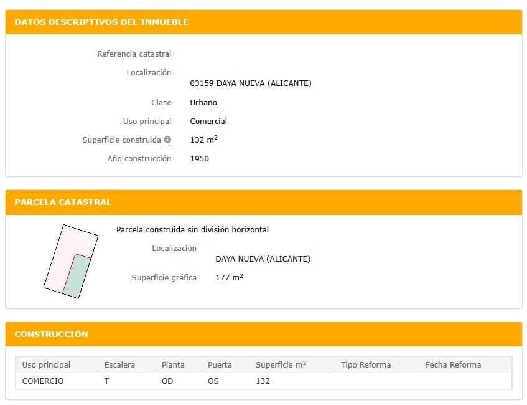Sort by the Uso principal column header

point(44,364)
